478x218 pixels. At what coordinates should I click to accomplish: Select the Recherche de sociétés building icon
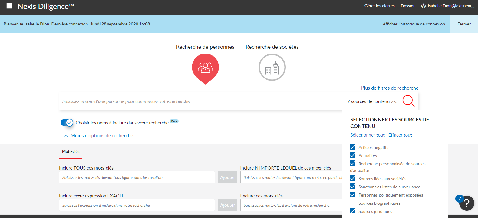pos(272,67)
